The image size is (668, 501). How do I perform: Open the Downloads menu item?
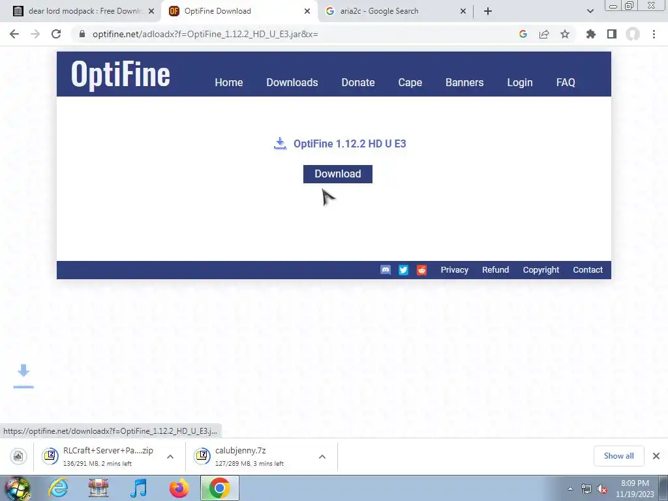tap(292, 82)
